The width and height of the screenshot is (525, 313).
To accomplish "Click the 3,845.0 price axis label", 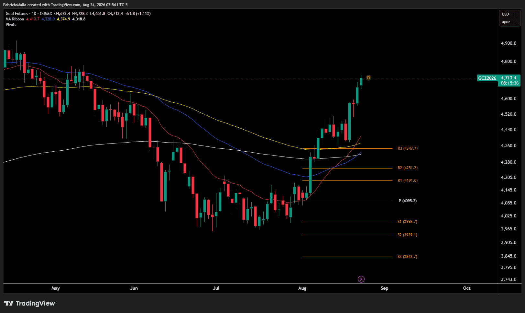I will [x=509, y=256].
